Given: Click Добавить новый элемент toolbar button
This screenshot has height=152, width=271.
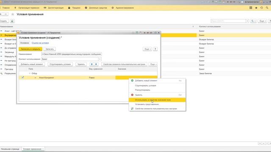Looking at the screenshot, I should coord(32,64).
